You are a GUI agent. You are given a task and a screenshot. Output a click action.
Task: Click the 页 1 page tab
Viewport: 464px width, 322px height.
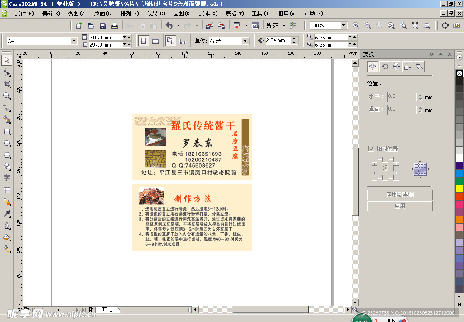(x=107, y=310)
